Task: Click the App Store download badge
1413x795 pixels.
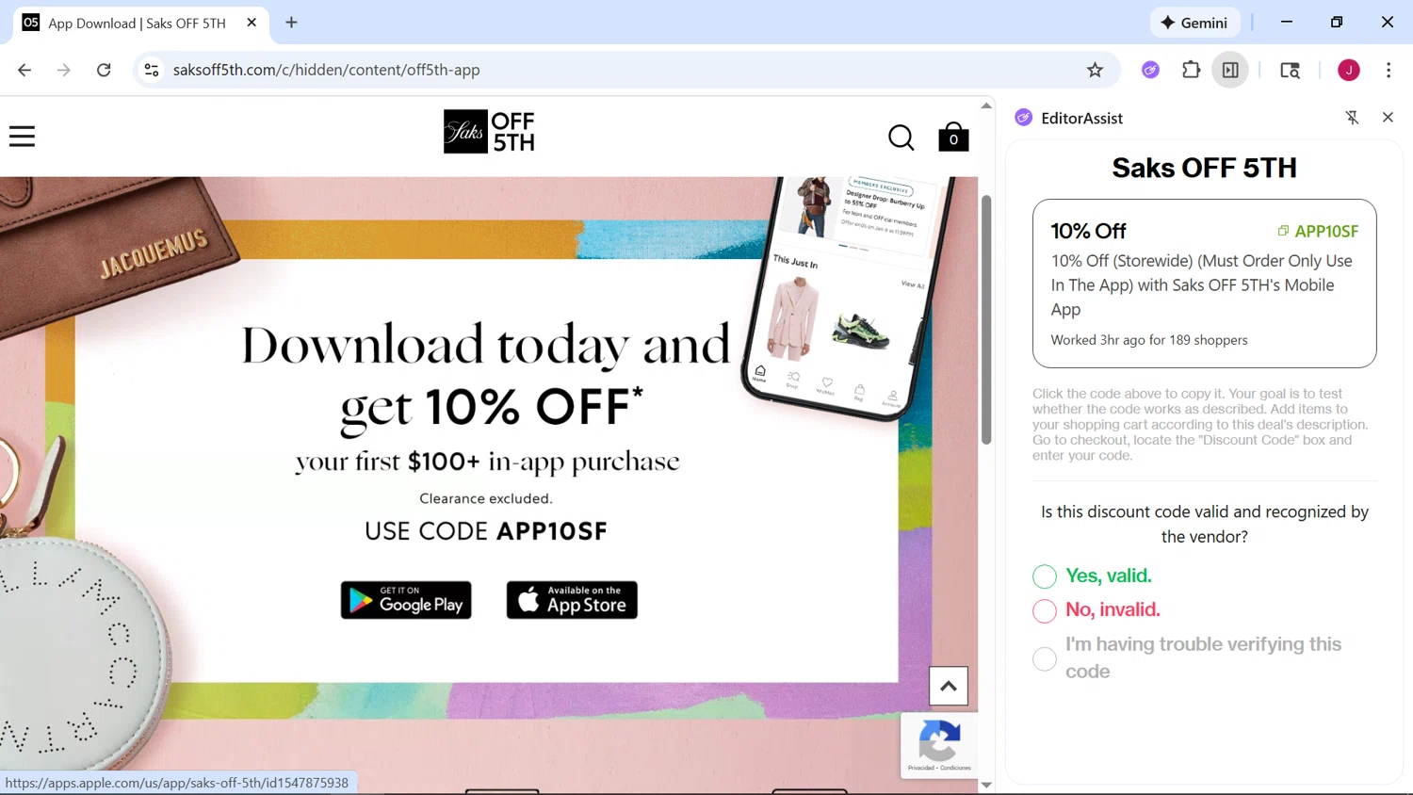Action: (x=572, y=600)
